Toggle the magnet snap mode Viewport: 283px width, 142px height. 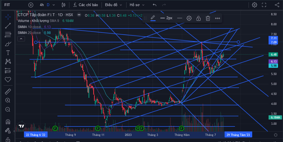coord(8,122)
